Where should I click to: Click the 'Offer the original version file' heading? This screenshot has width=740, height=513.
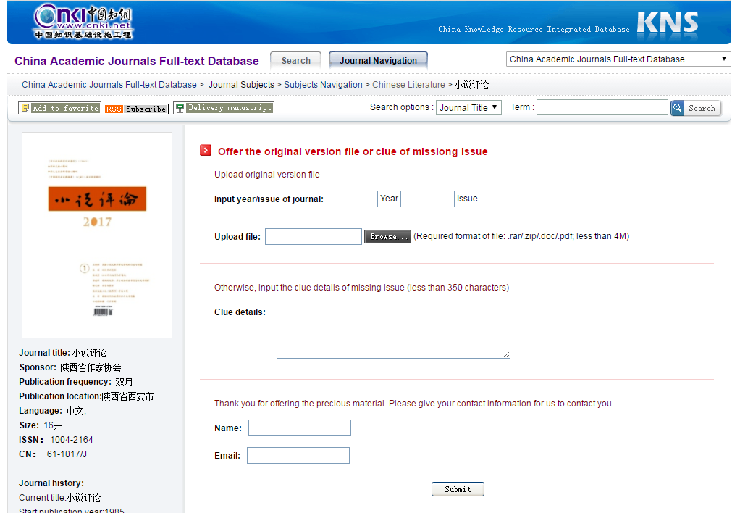tap(353, 151)
